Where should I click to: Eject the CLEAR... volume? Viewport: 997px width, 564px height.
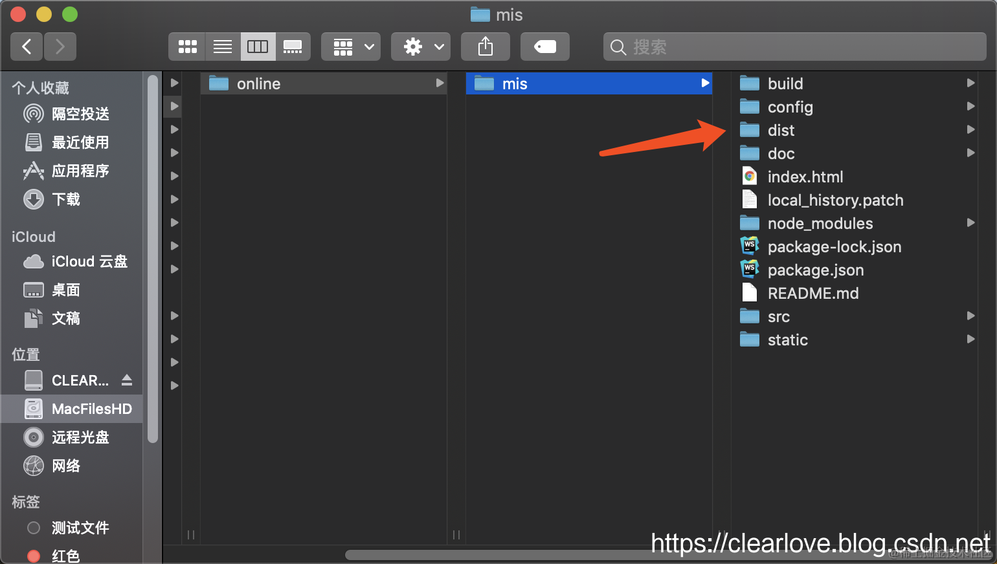click(x=127, y=380)
